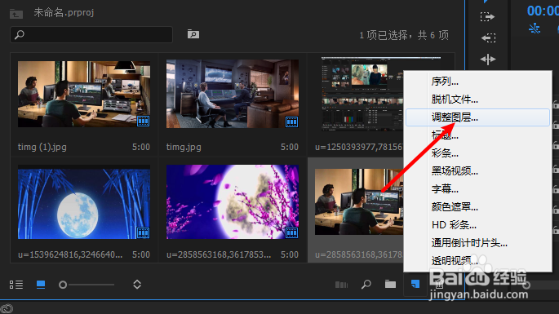Click the 未命名.prproj project title
This screenshot has height=314, width=559.
click(x=64, y=12)
